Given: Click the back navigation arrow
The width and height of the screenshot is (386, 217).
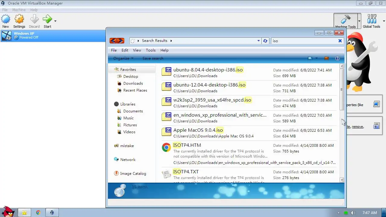Looking at the screenshot, I should [113, 41].
